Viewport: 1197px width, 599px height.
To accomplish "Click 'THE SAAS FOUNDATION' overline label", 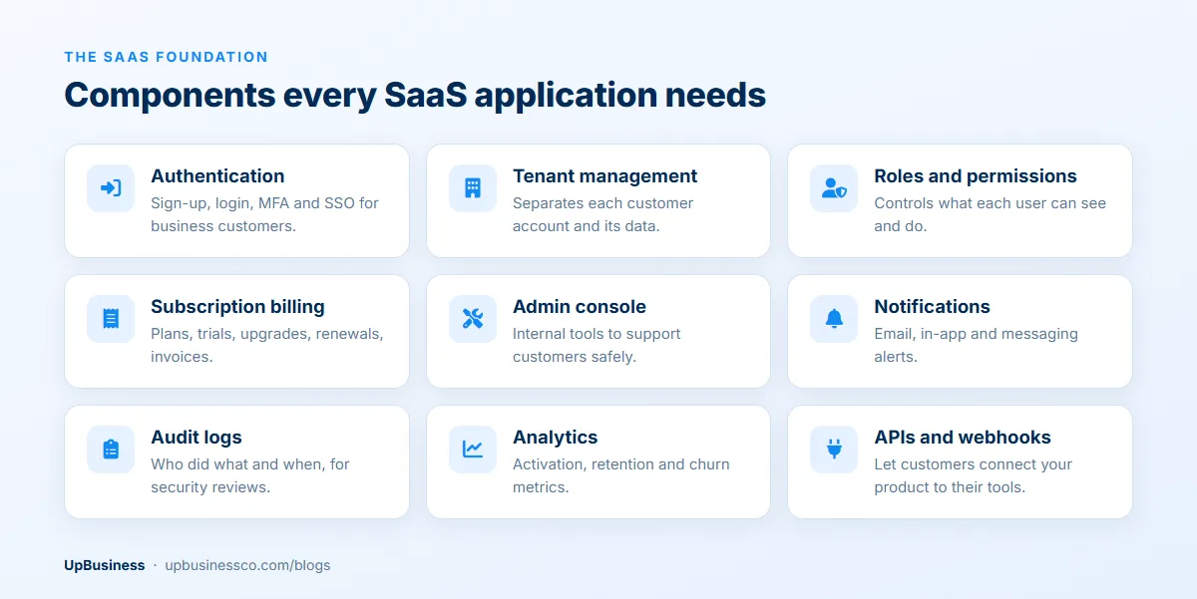I will (x=167, y=57).
